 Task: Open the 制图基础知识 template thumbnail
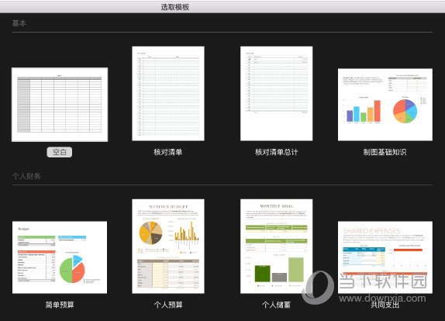(385, 105)
